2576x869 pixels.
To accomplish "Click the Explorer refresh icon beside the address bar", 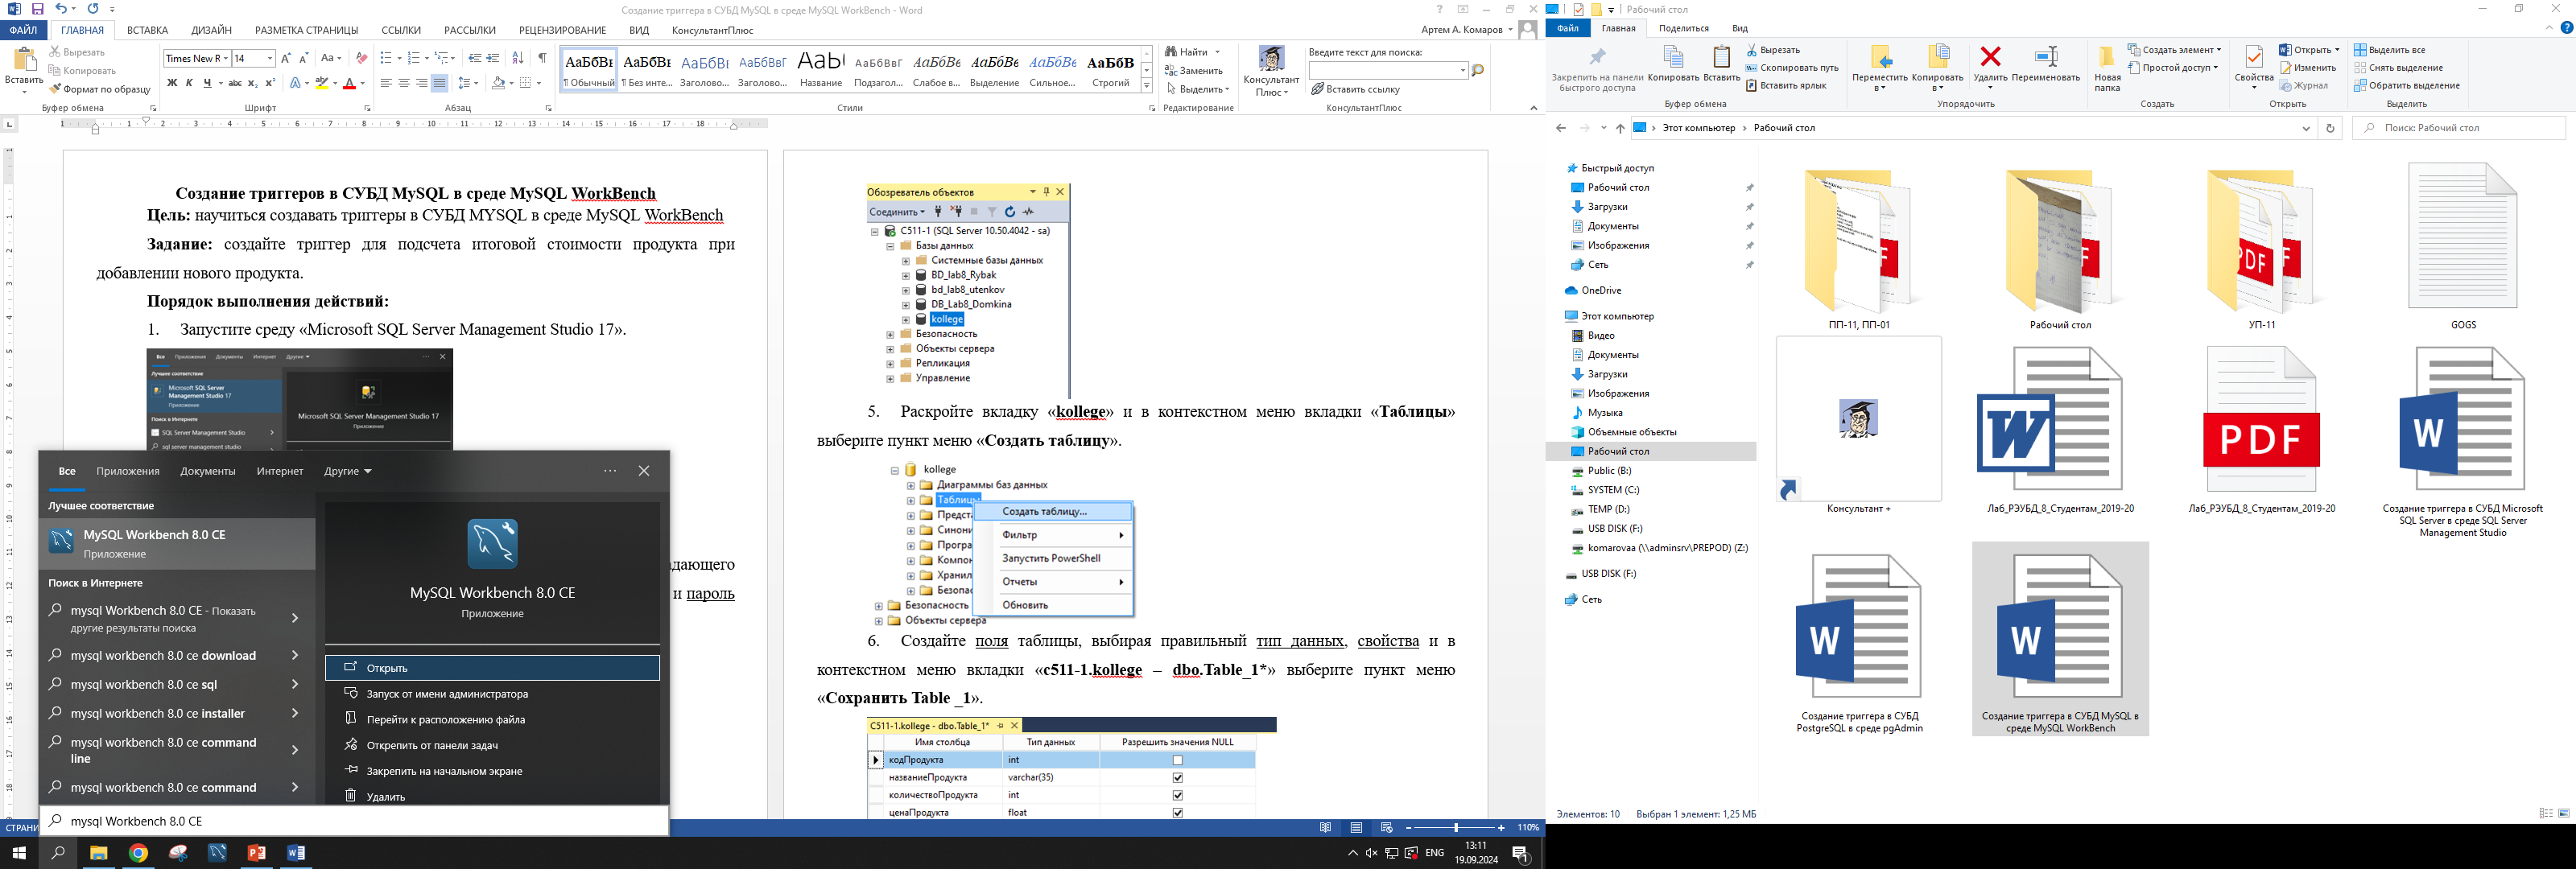I will coord(2330,128).
